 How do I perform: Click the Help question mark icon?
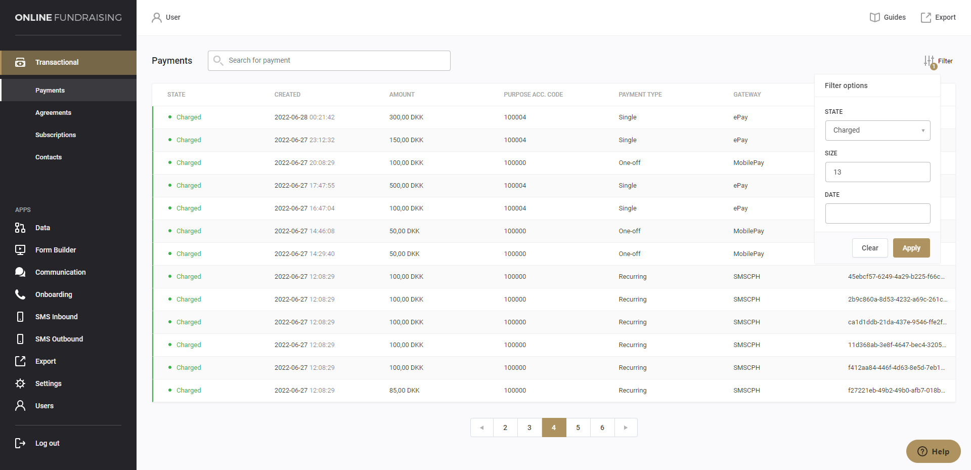[x=922, y=451]
